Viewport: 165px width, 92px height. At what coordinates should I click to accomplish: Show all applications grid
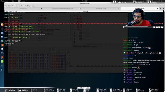(2, 70)
